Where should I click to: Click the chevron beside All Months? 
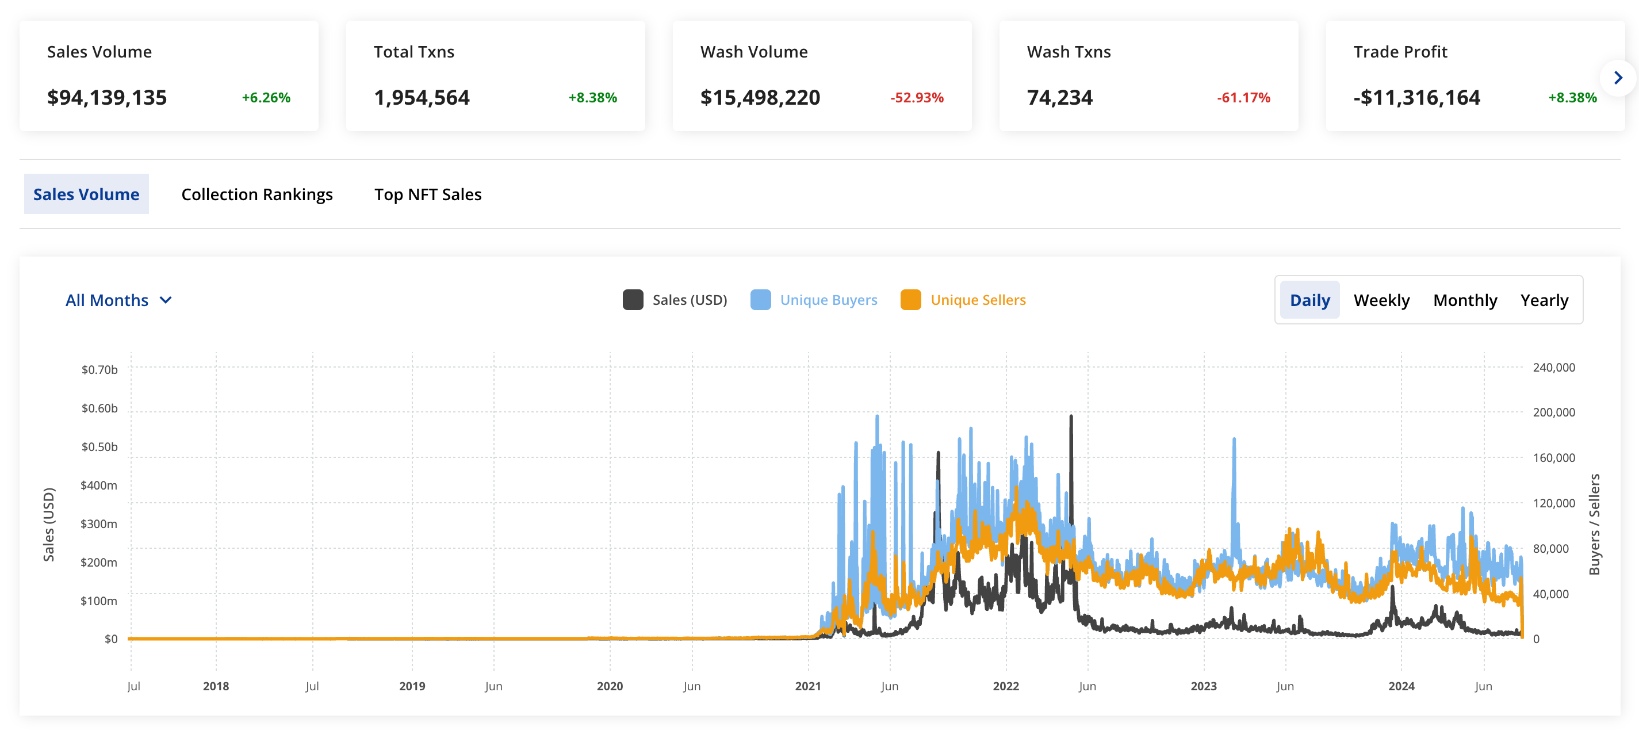[x=166, y=300]
